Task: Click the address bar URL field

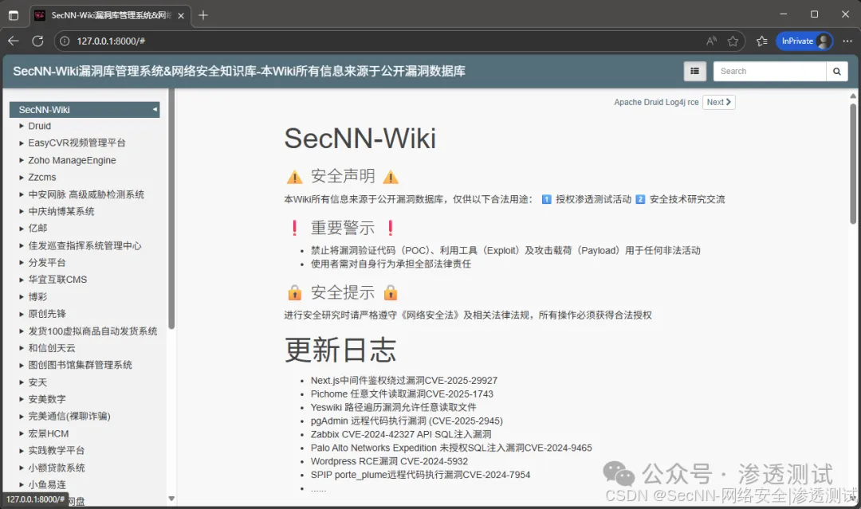Action: [384, 41]
